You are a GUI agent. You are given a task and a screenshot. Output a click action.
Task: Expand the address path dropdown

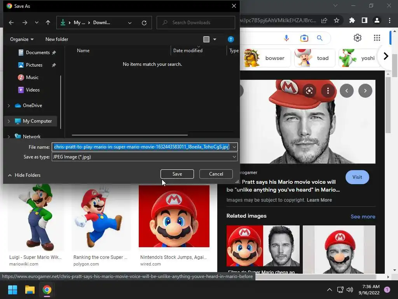(130, 23)
